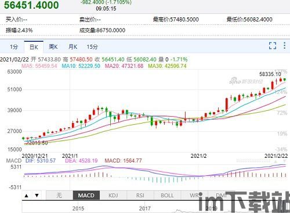Click the current price 56451.4000
This screenshot has width=290, height=213.
pos(31,5)
